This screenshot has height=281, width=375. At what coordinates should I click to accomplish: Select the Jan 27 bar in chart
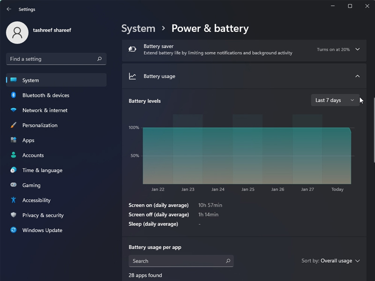click(x=307, y=149)
